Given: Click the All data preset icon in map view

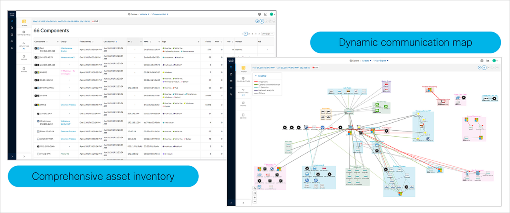Looking at the screenshot, I should pyautogui.click(x=243, y=68).
